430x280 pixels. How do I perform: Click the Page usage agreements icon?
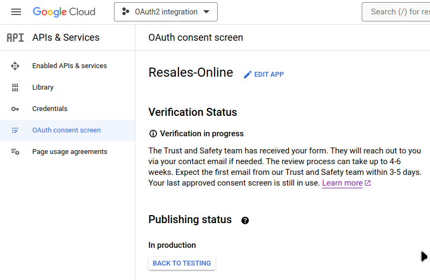[15, 152]
